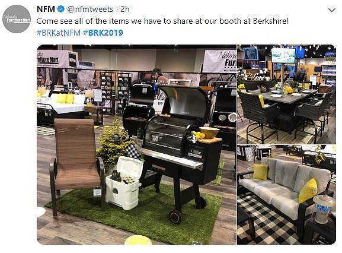Open the 2h timestamp permalink

click(x=125, y=9)
